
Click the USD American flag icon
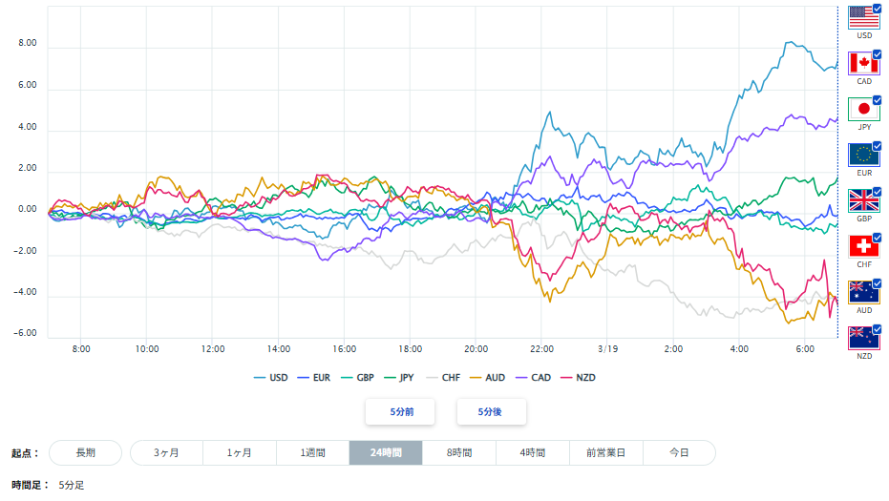863,17
